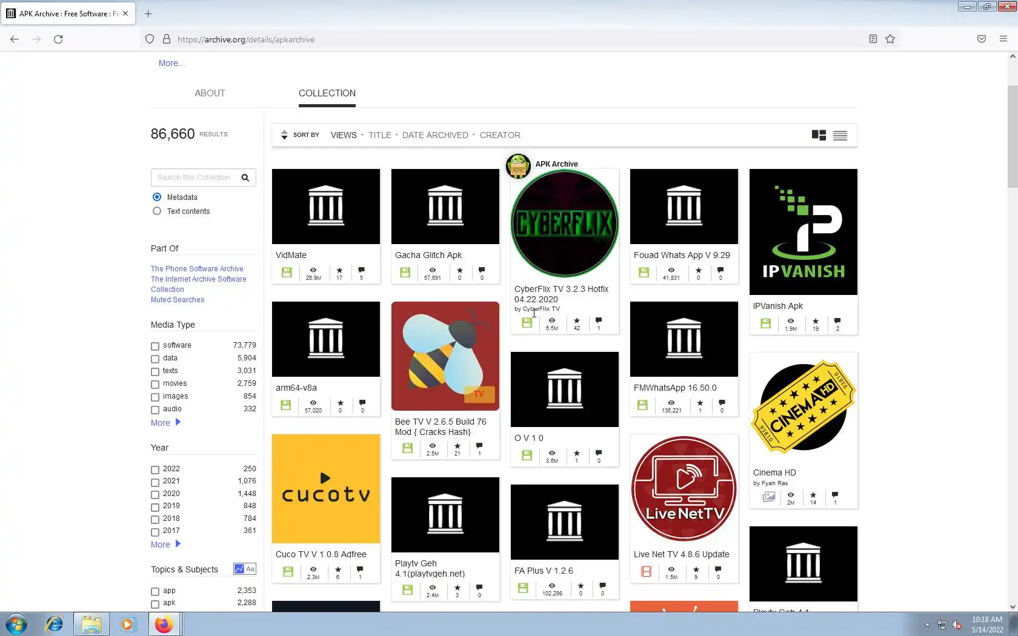Toggle reader view icon
This screenshot has height=636, width=1018.
[x=873, y=39]
